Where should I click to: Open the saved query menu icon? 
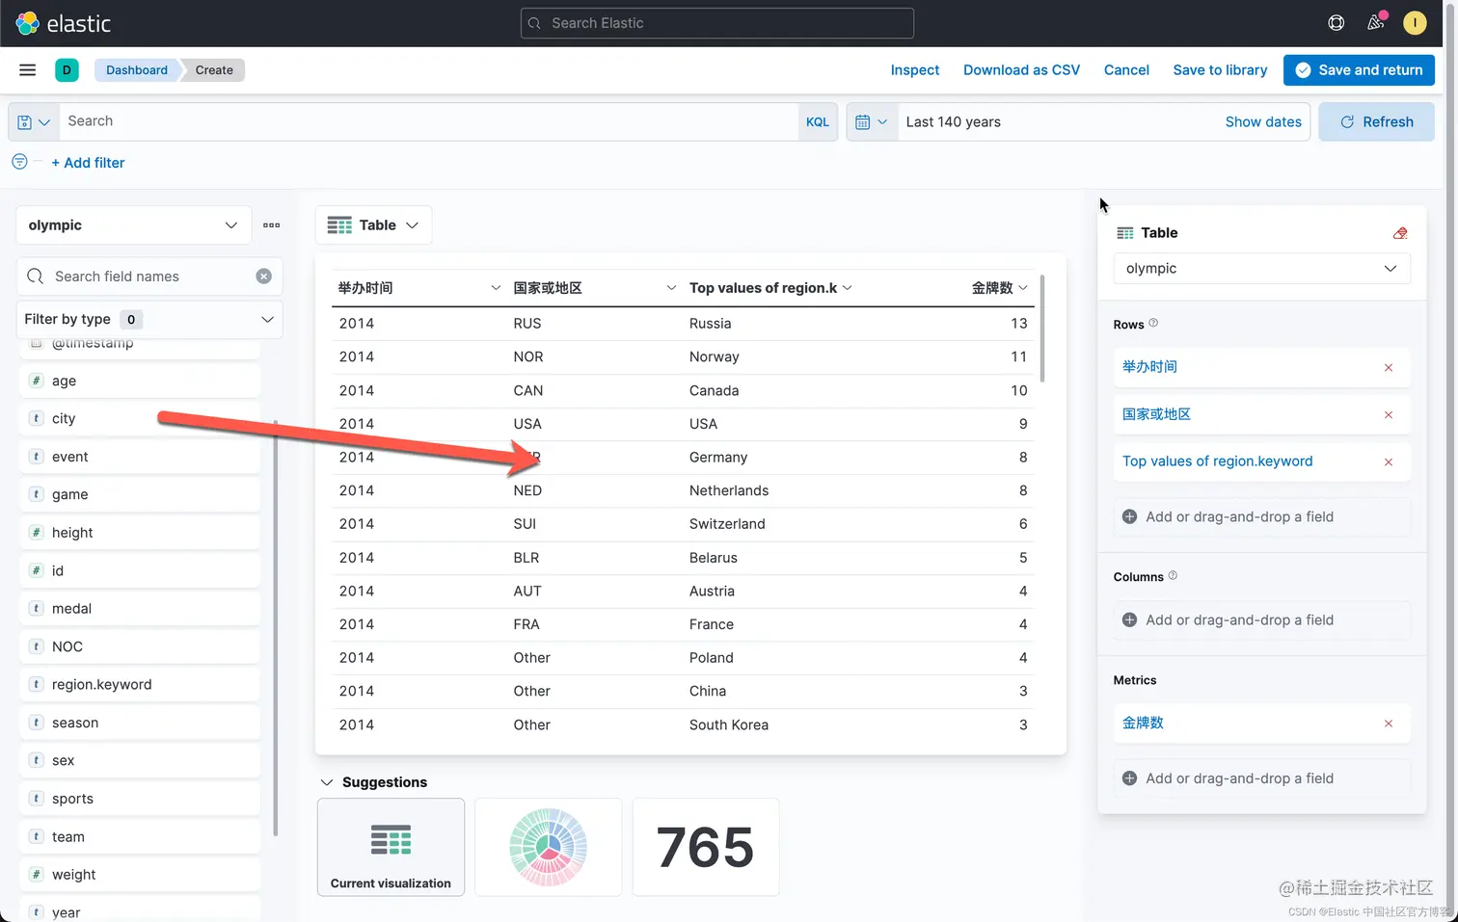click(x=34, y=122)
